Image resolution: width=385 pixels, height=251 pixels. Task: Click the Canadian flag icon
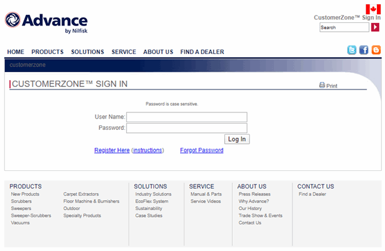pos(373,9)
